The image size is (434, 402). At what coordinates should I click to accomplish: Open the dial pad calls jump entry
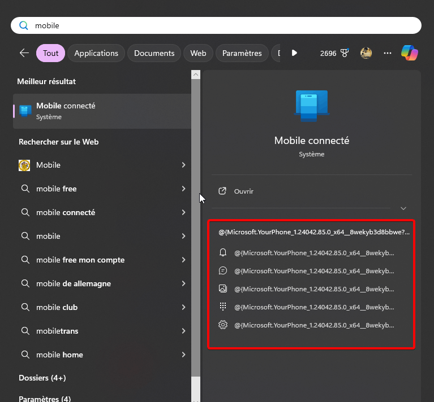coord(312,307)
